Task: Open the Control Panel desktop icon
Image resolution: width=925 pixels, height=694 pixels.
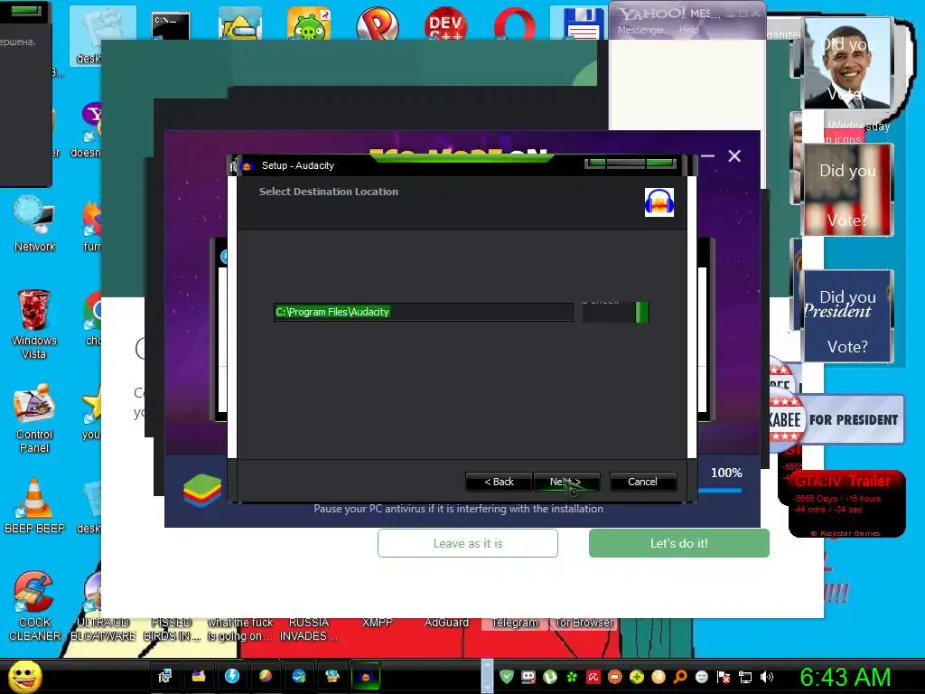Action: point(34,417)
